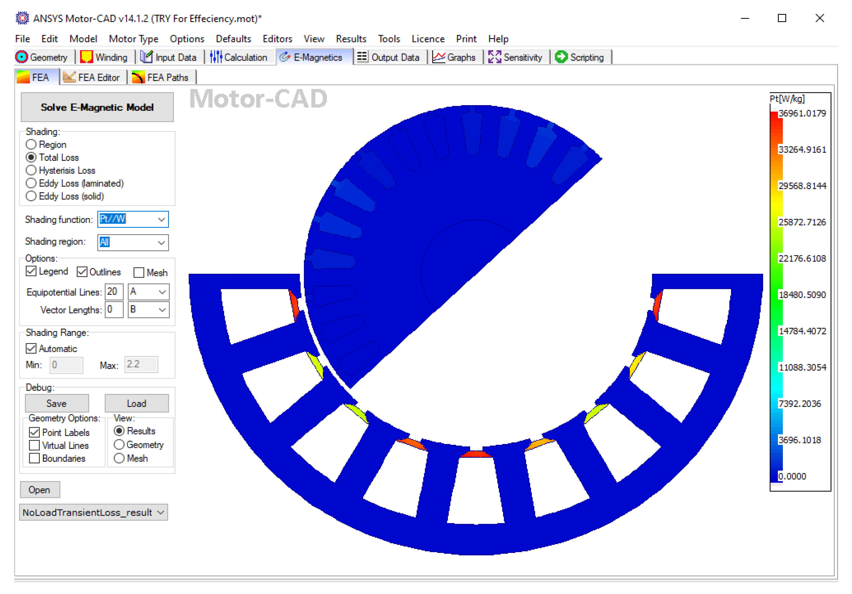Image resolution: width=852 pixels, height=594 pixels.
Task: Expand the Shading function dropdown
Action: click(x=161, y=219)
